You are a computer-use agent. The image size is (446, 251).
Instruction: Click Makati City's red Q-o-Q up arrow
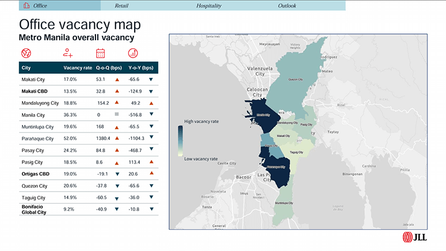[117, 79]
